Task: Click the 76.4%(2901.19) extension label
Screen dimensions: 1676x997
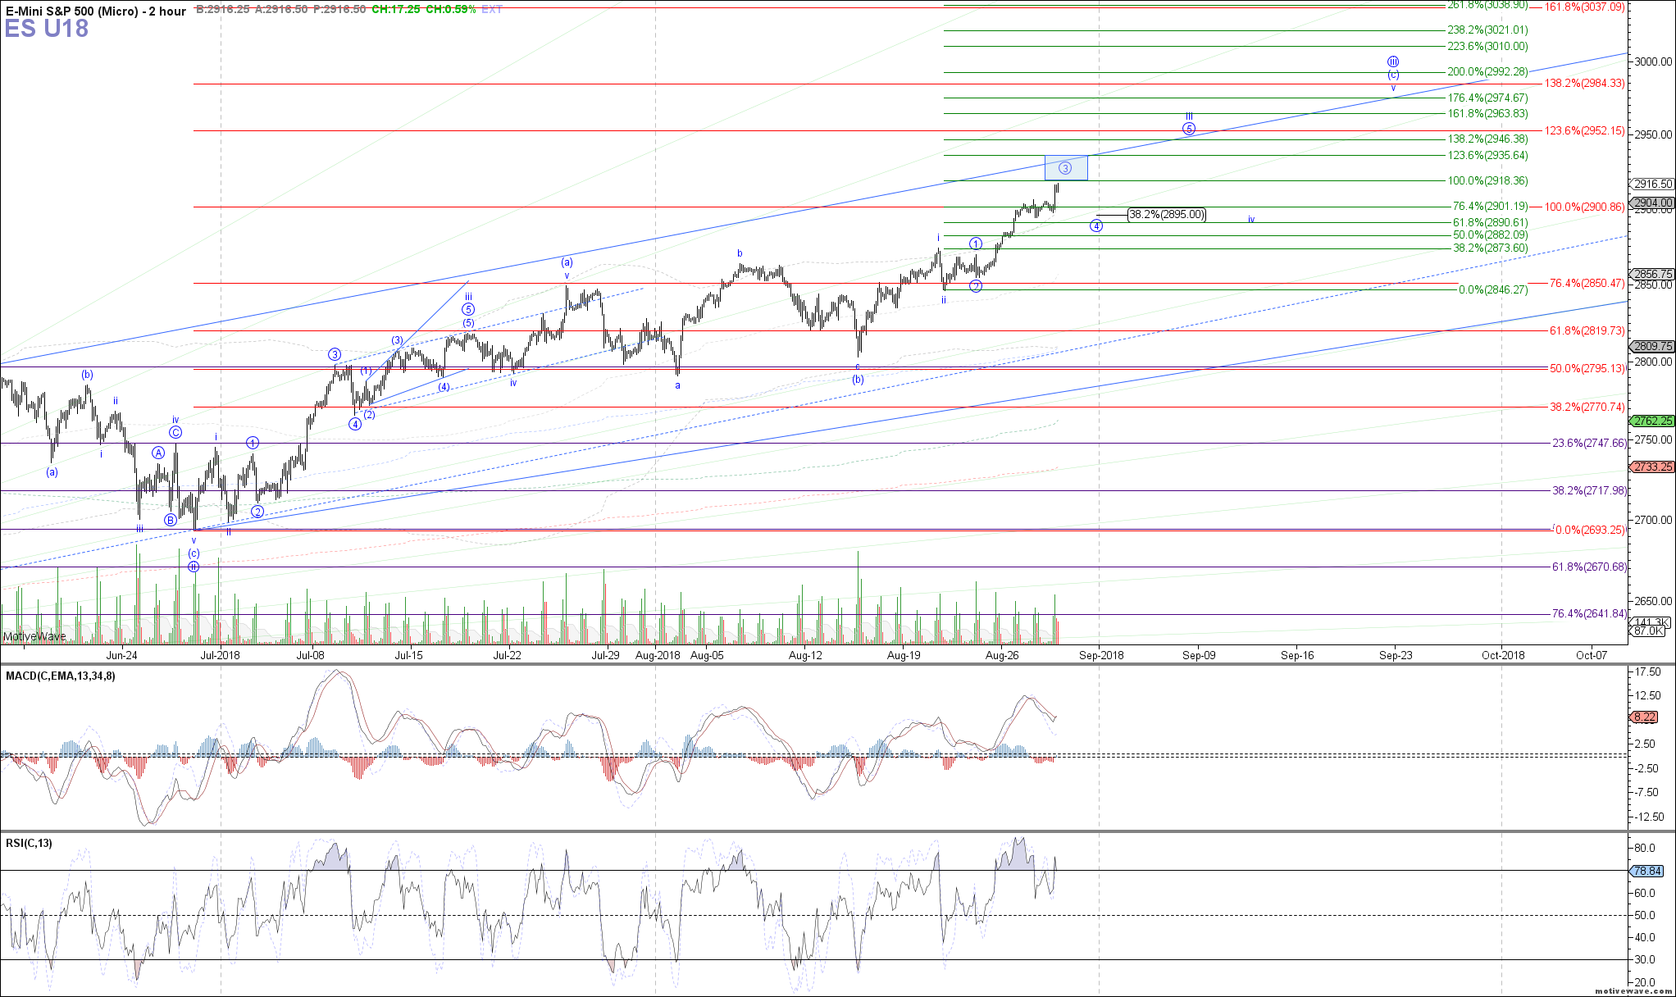Action: point(1491,207)
